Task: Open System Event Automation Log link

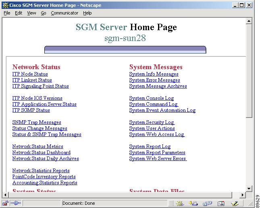Action: click(x=162, y=110)
